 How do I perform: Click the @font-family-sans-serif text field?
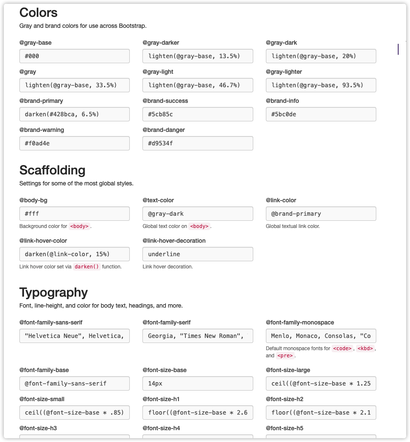pos(74,336)
